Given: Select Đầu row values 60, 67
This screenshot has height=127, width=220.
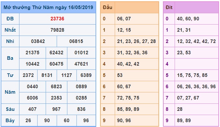Looking at the screenshot, I should tap(124, 87).
